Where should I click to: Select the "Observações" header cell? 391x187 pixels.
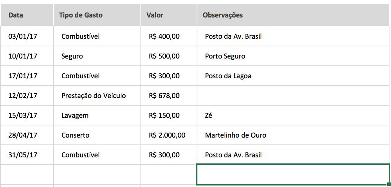click(223, 15)
